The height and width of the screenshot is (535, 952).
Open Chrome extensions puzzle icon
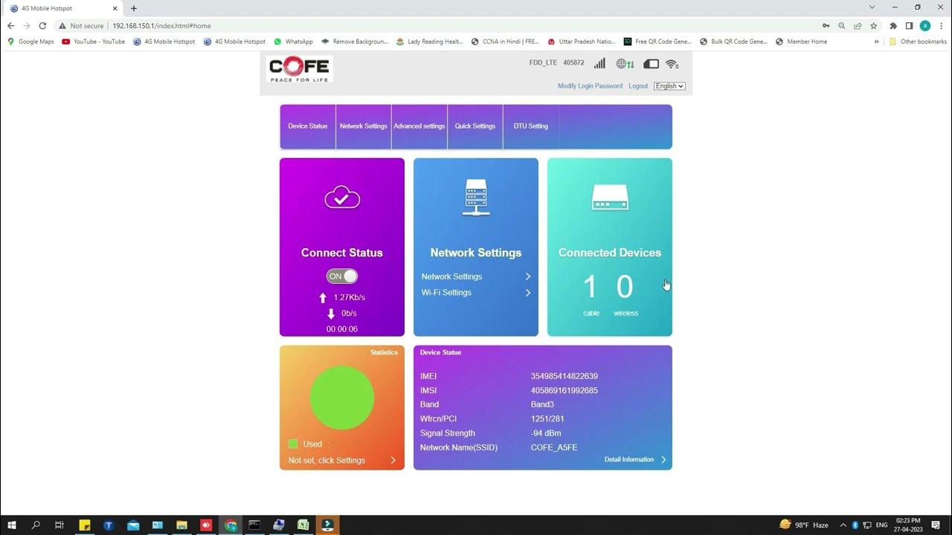point(893,25)
